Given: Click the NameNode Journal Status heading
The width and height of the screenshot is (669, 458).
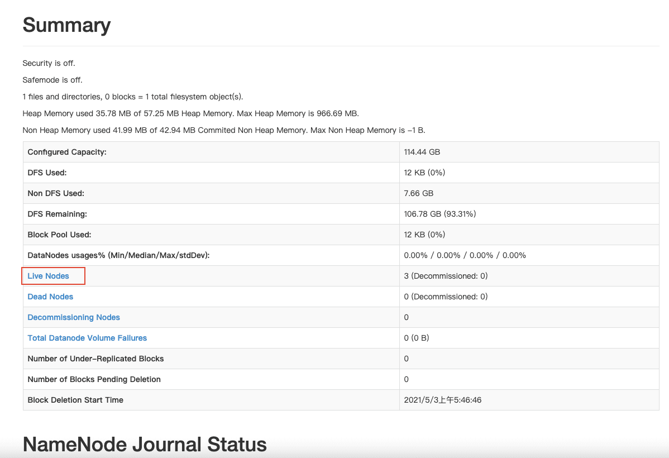Looking at the screenshot, I should pyautogui.click(x=145, y=445).
